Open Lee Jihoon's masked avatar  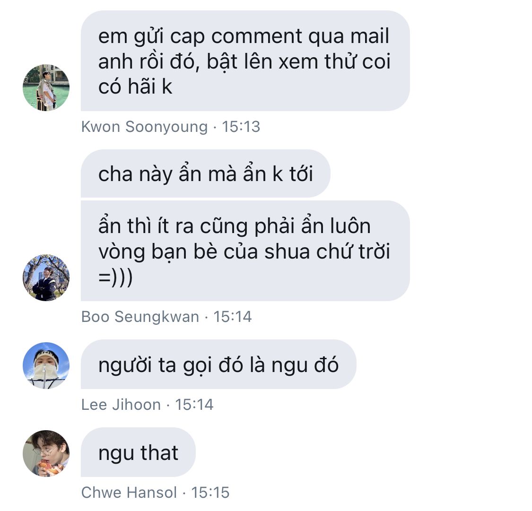click(x=46, y=365)
